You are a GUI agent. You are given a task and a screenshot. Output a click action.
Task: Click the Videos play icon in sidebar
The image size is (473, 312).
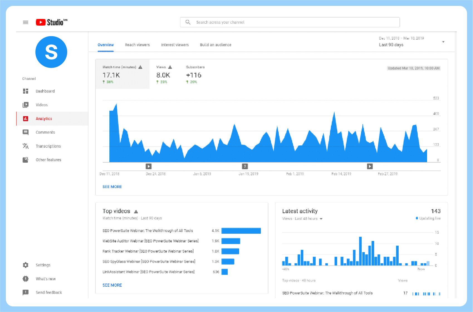pos(26,105)
